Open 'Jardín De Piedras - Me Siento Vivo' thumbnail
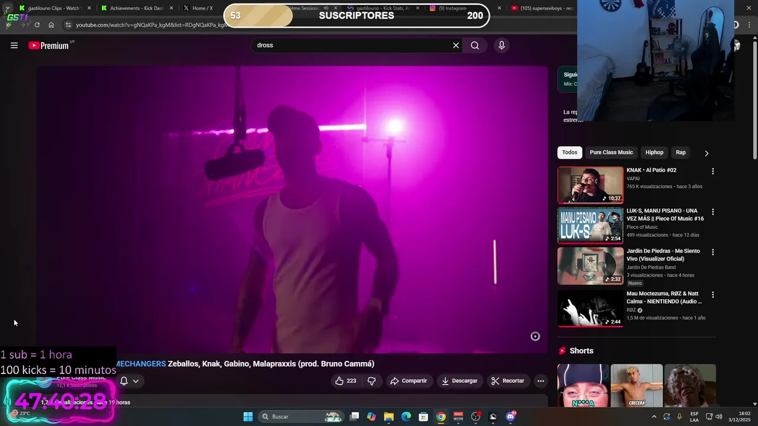The height and width of the screenshot is (426, 758). coord(590,266)
